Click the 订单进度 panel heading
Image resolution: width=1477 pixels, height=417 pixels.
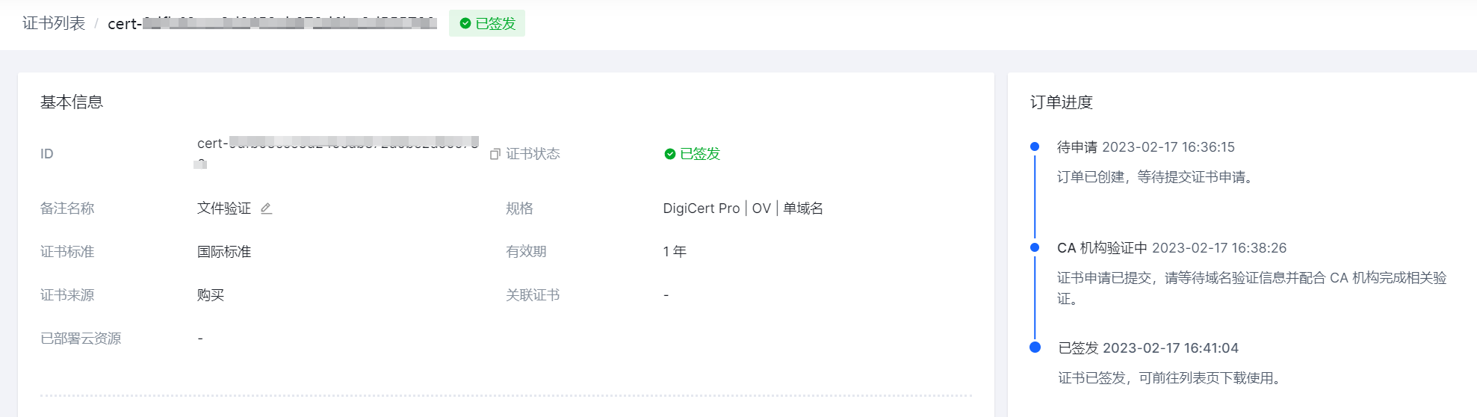[x=1062, y=102]
